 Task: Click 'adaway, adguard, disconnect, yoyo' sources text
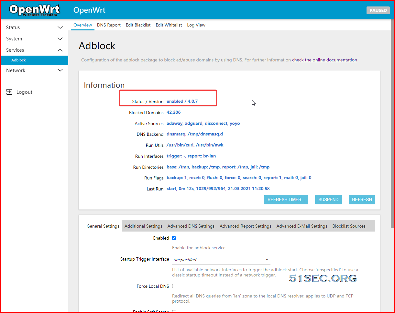pyautogui.click(x=203, y=123)
